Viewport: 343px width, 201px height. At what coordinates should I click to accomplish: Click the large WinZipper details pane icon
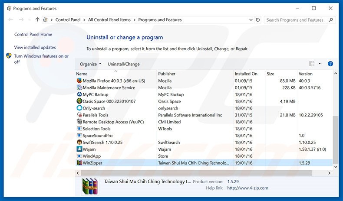[x=90, y=186]
